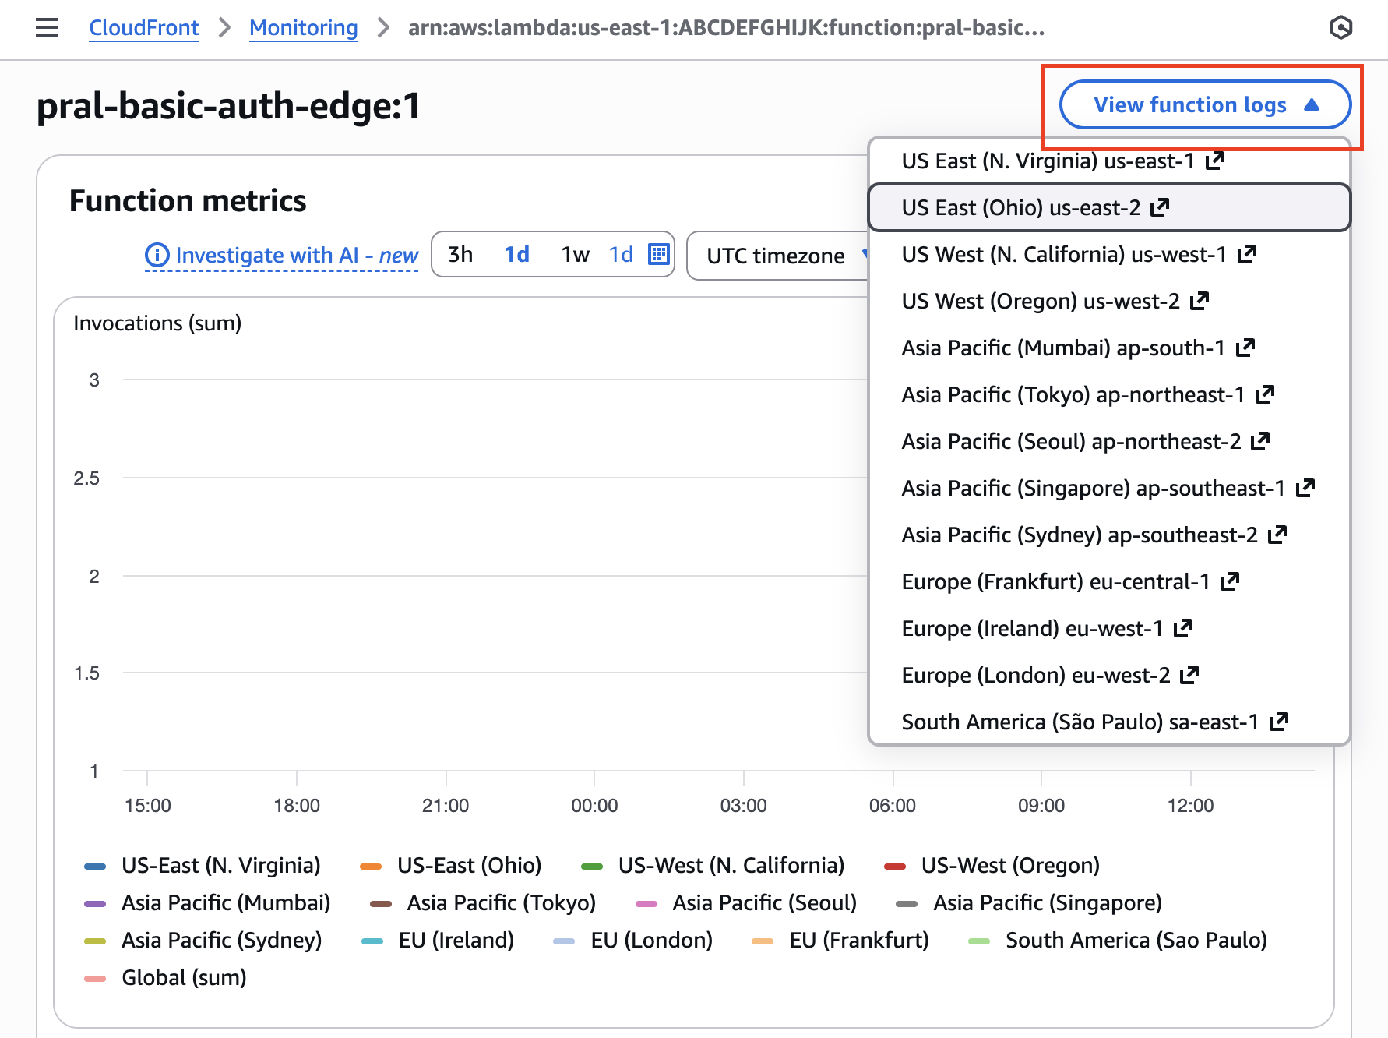Toggle the US-East (N. Virginia) legend swatch
The width and height of the screenshot is (1388, 1038).
coord(95,866)
